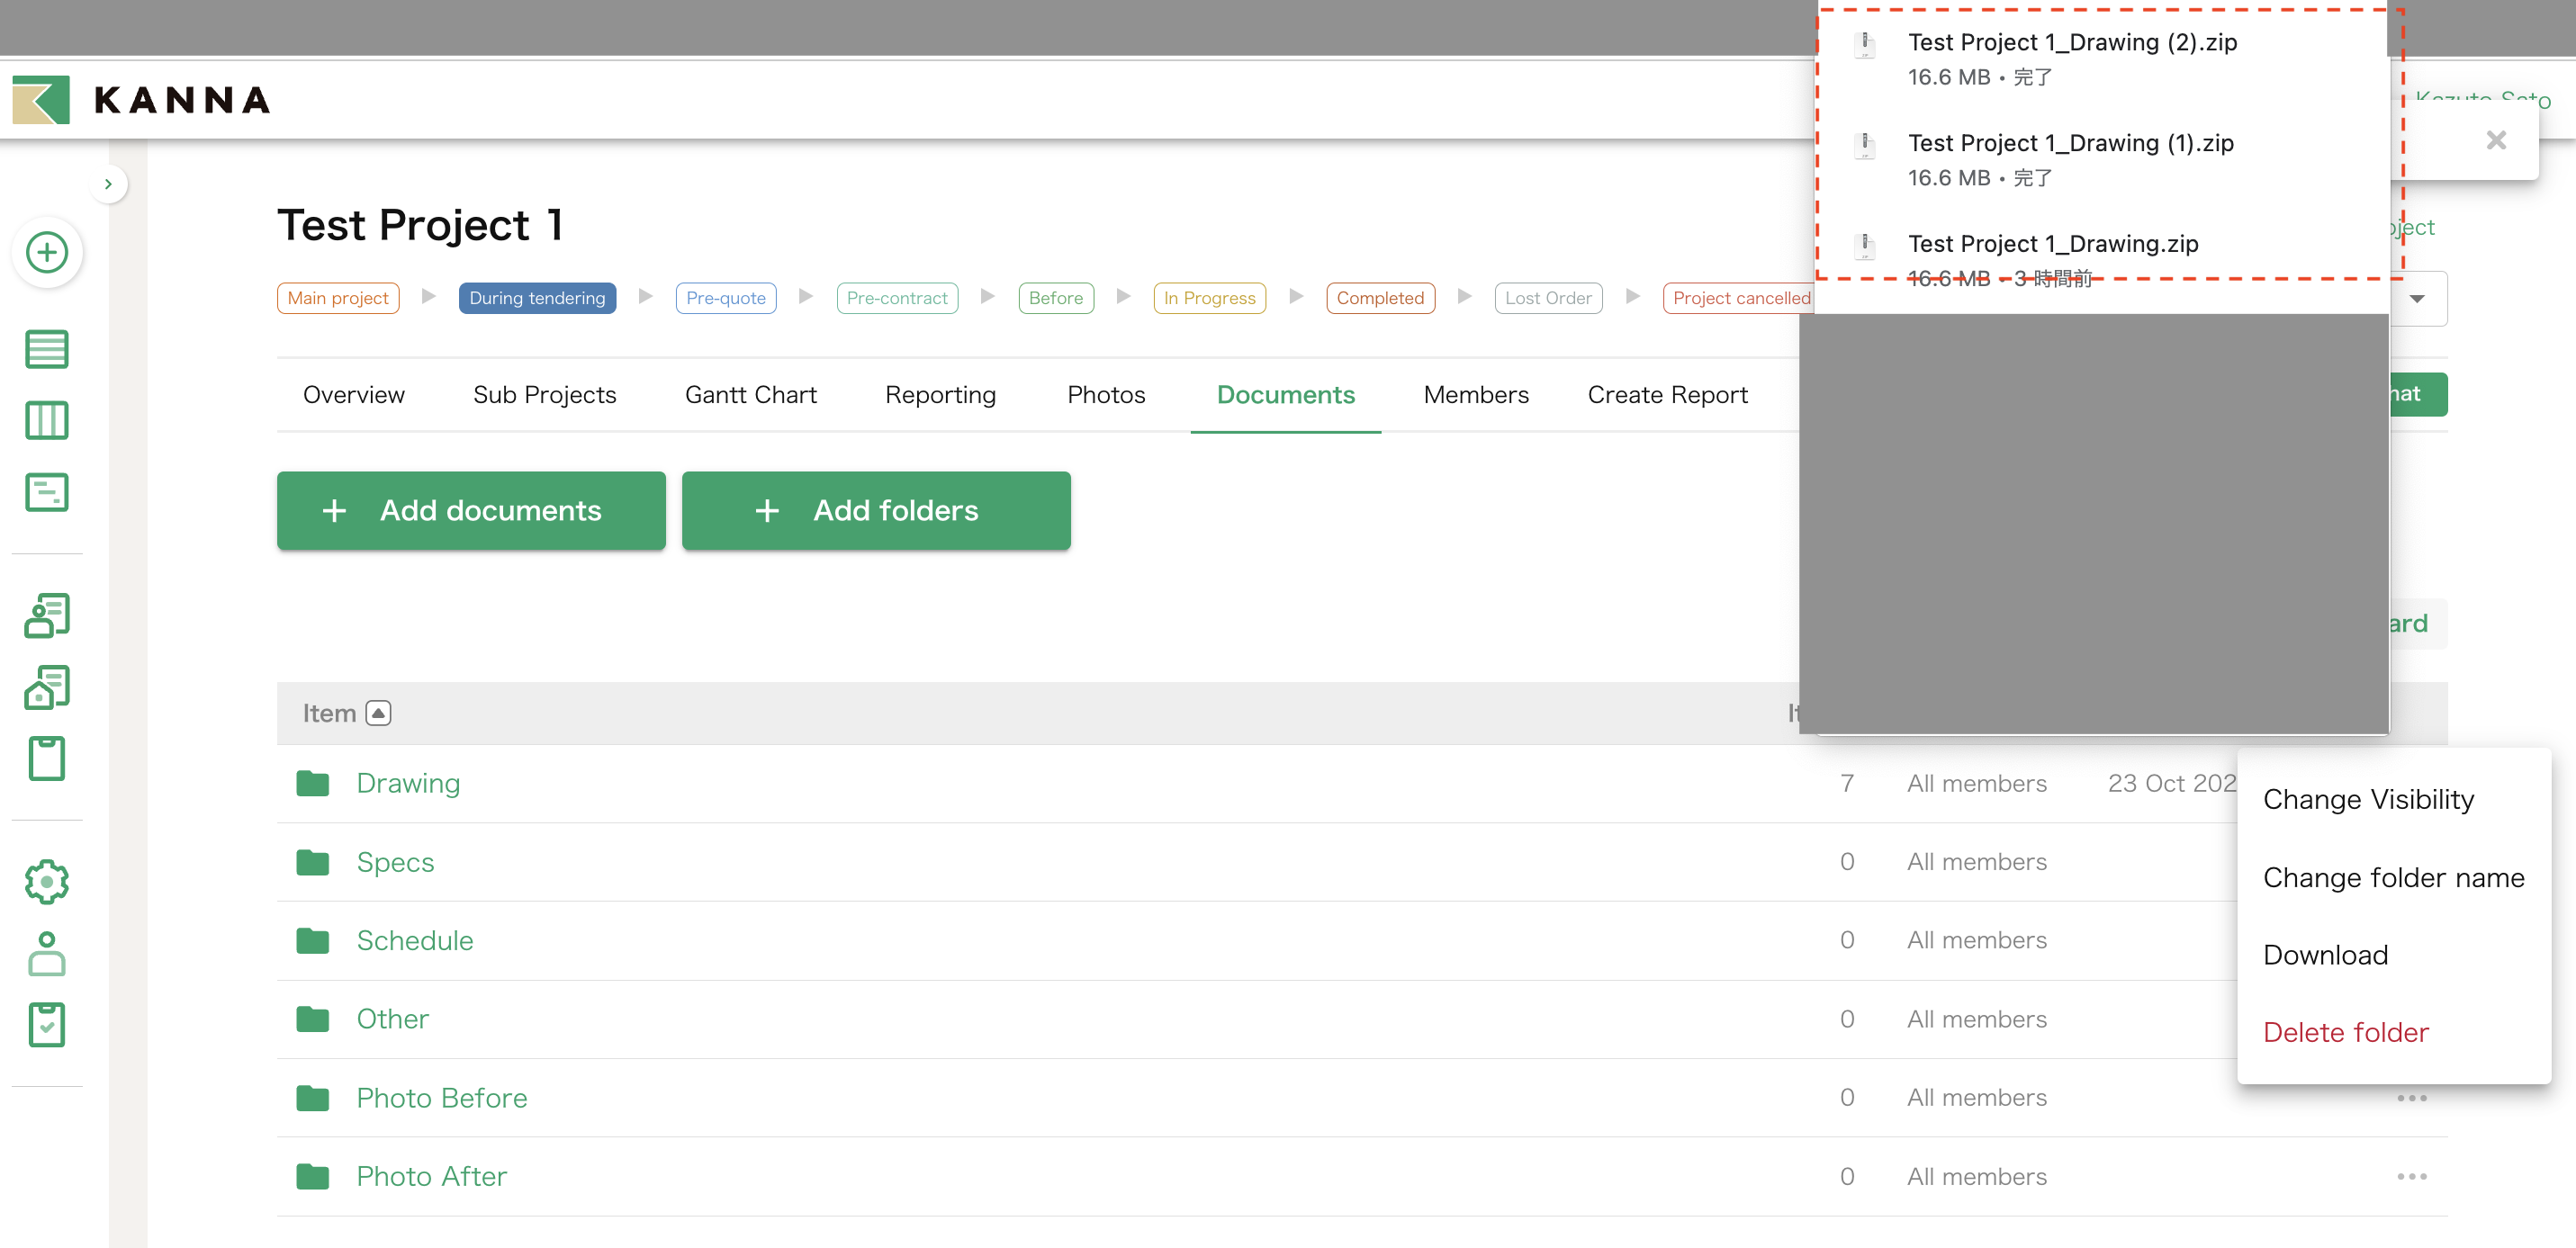Open the blank clipboard sidebar icon

[46, 758]
